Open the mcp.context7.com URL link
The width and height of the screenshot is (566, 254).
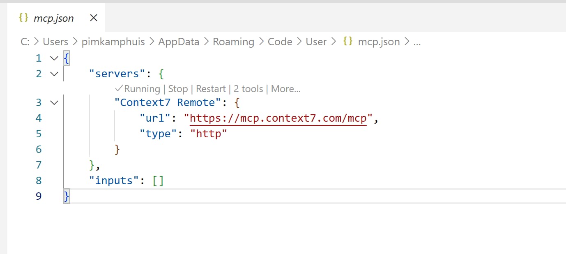pyautogui.click(x=278, y=118)
